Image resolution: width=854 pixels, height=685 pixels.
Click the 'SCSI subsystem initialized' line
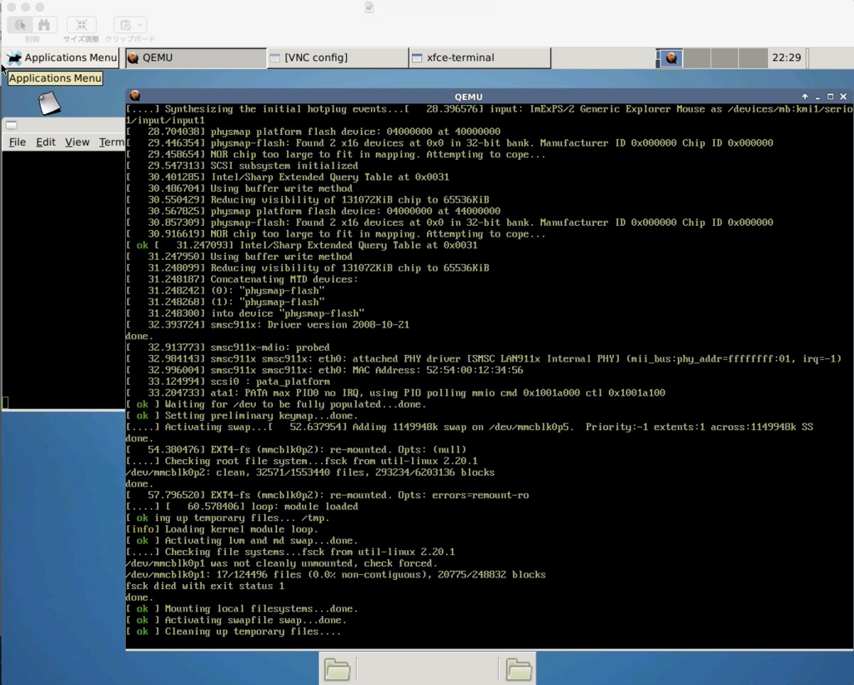click(242, 165)
